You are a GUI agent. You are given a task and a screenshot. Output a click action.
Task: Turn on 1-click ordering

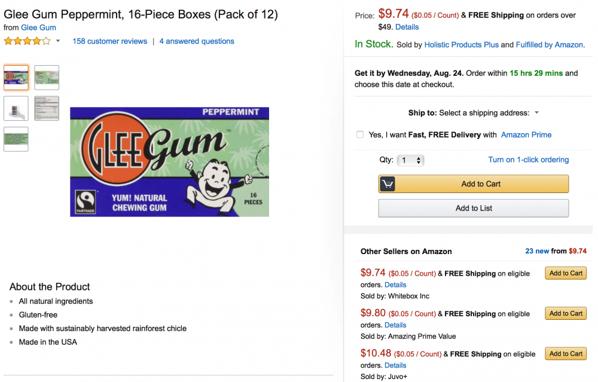pyautogui.click(x=528, y=160)
